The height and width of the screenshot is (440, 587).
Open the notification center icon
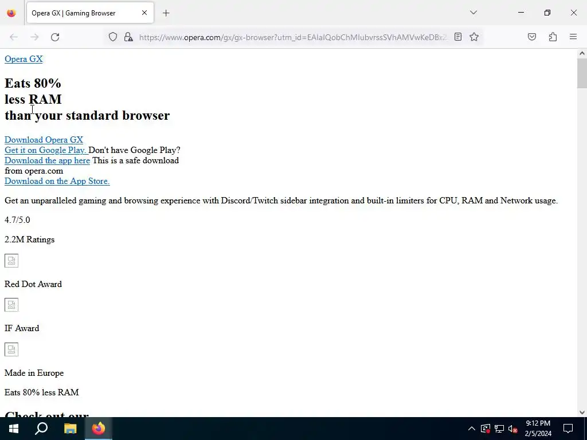click(x=568, y=429)
